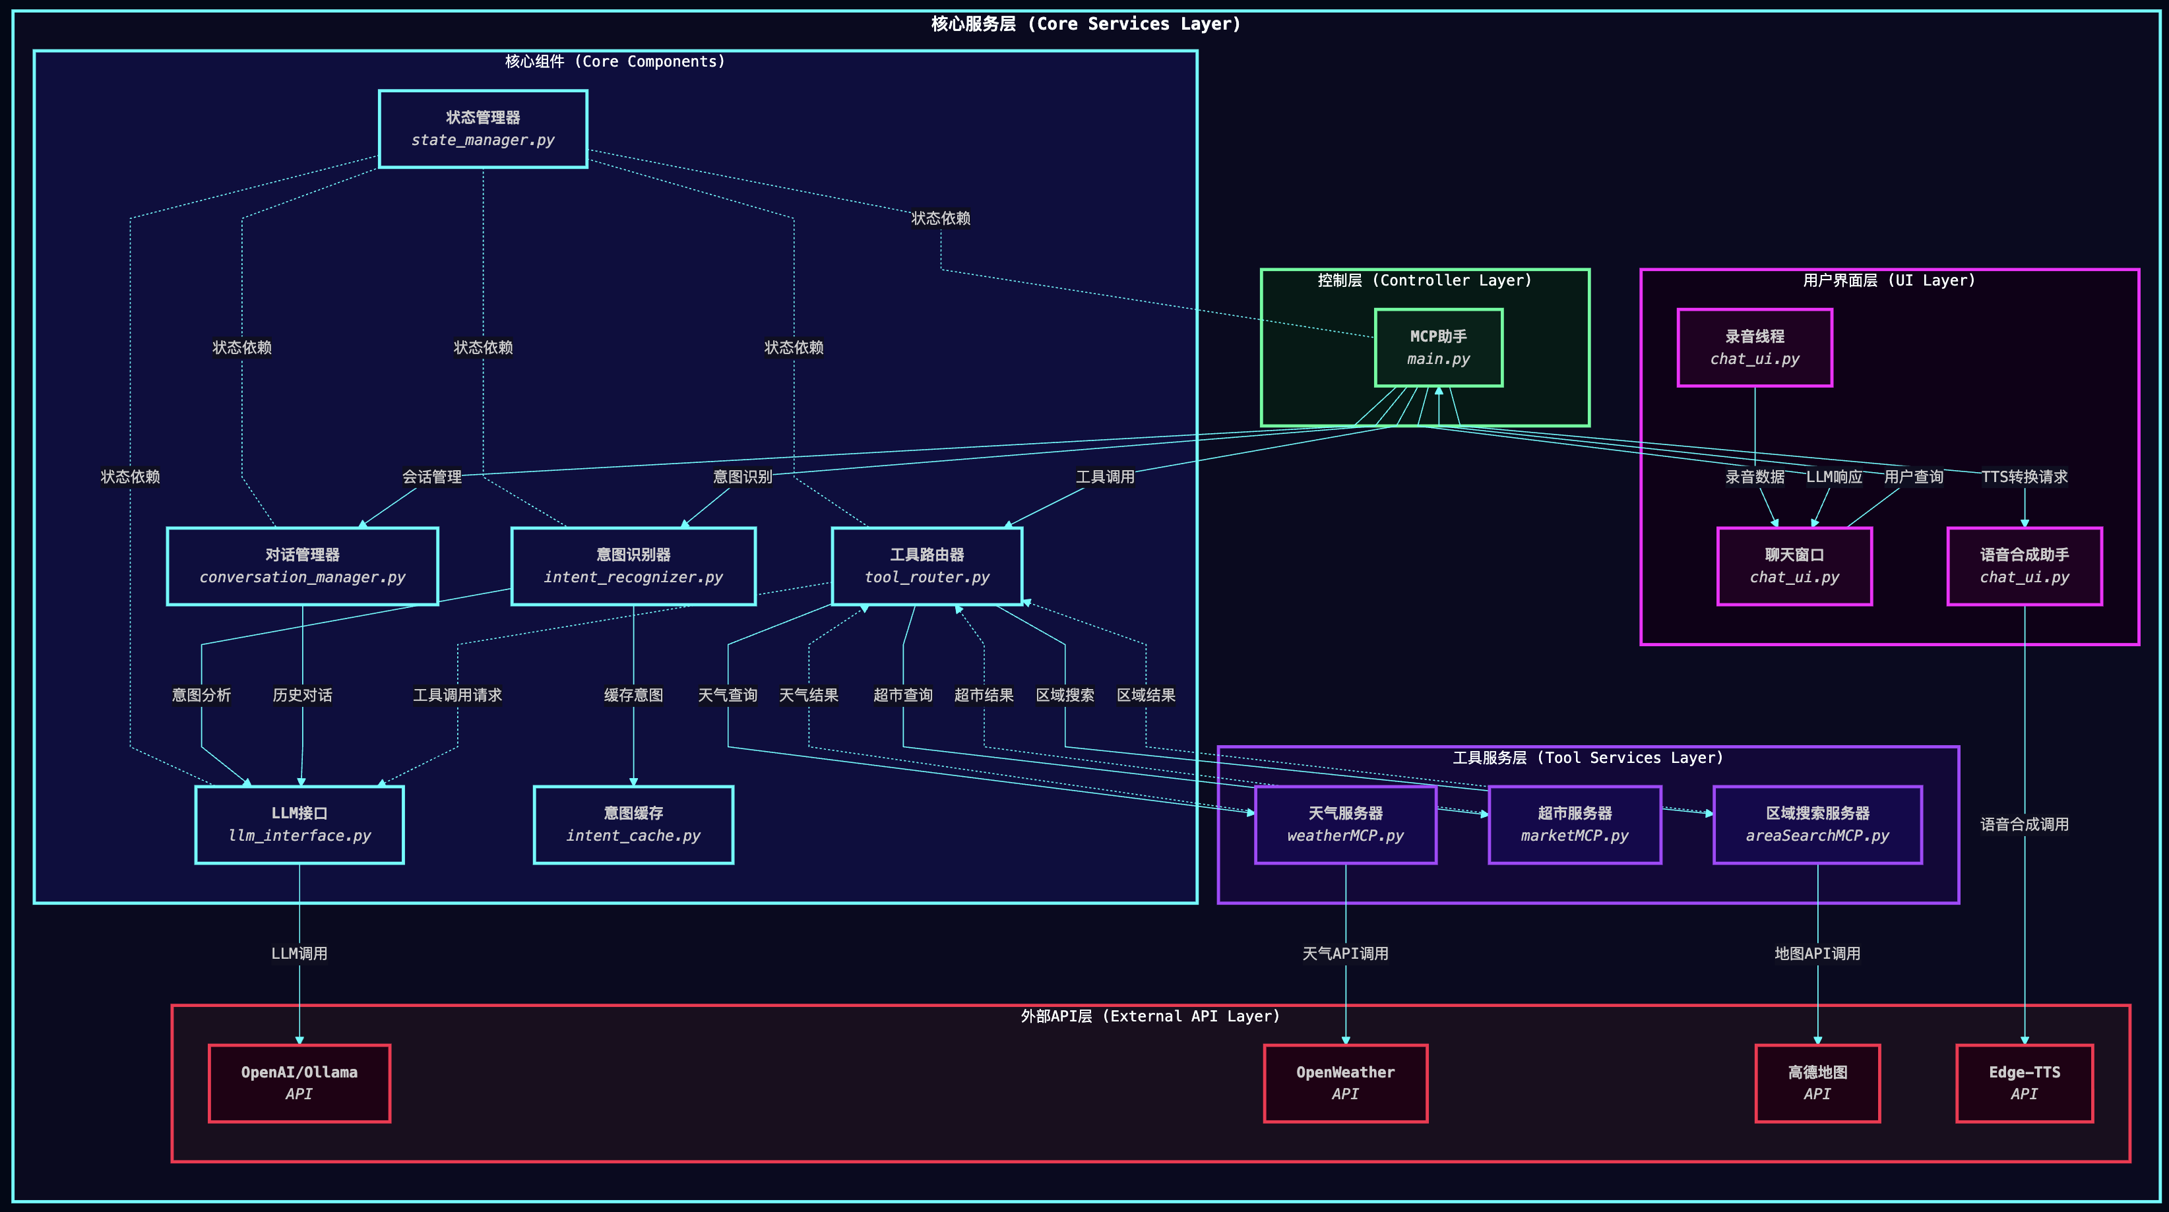
Task: Select the 工具调用 edge label
Action: pyautogui.click(x=1105, y=477)
